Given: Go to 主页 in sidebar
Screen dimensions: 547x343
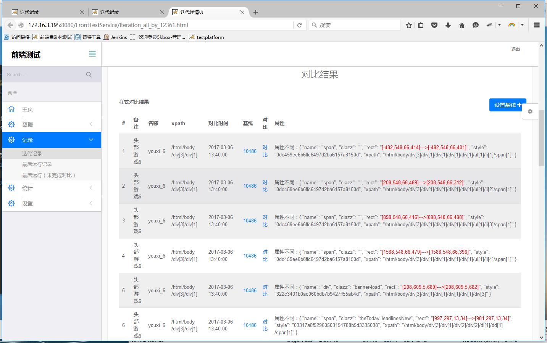Looking at the screenshot, I should pos(27,109).
